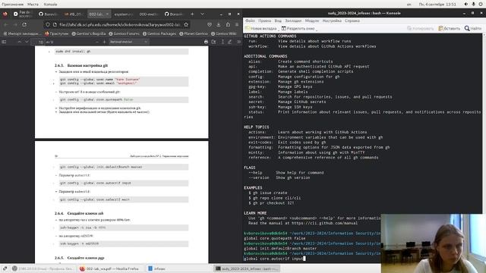List all Firefox tabs dropdown
The height and width of the screenshot is (273, 486).
[x=202, y=14]
